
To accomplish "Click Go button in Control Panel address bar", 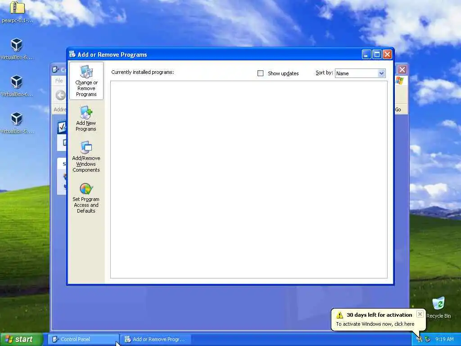I will 398,109.
